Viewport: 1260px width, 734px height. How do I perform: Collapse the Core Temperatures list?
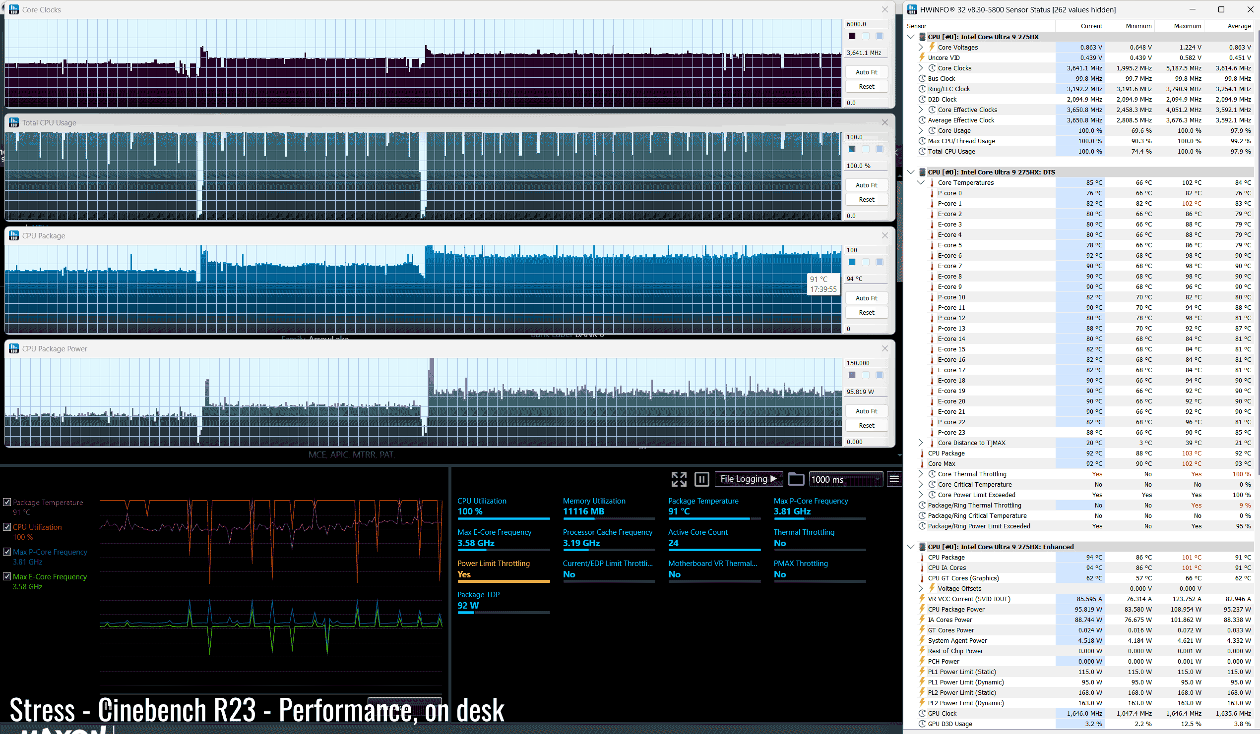point(921,182)
